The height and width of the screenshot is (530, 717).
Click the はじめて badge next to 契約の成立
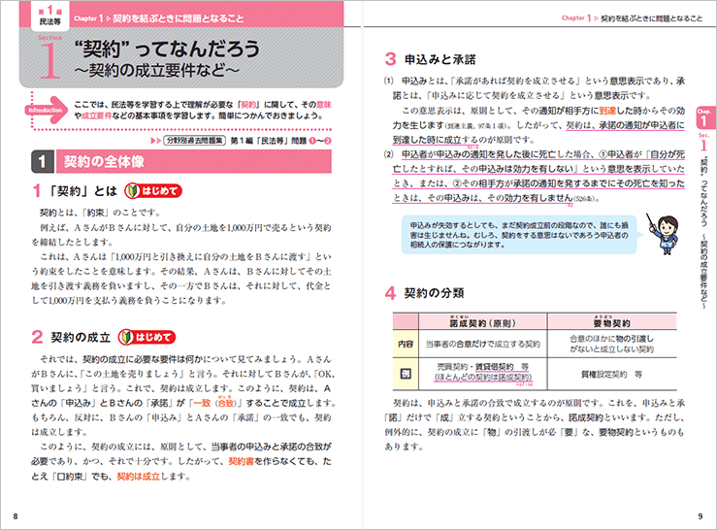click(147, 337)
